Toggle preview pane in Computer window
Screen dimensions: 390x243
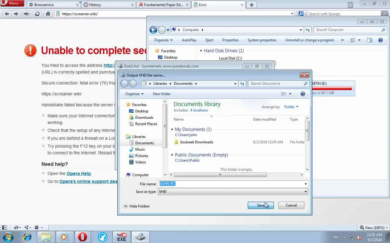click(369, 40)
